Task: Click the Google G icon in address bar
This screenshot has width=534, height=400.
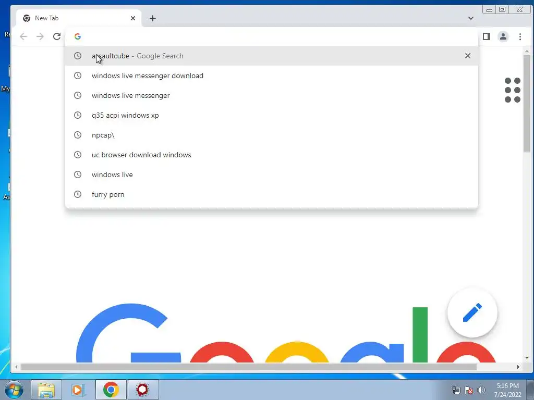Action: [x=78, y=36]
